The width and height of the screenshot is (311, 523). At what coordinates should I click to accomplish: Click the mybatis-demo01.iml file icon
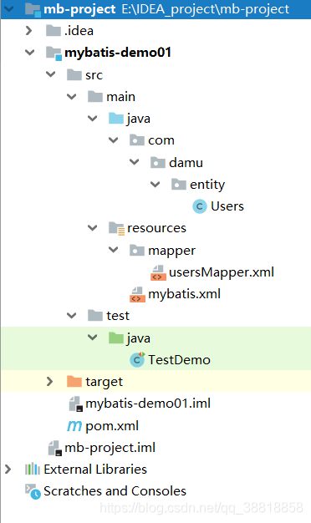75,404
